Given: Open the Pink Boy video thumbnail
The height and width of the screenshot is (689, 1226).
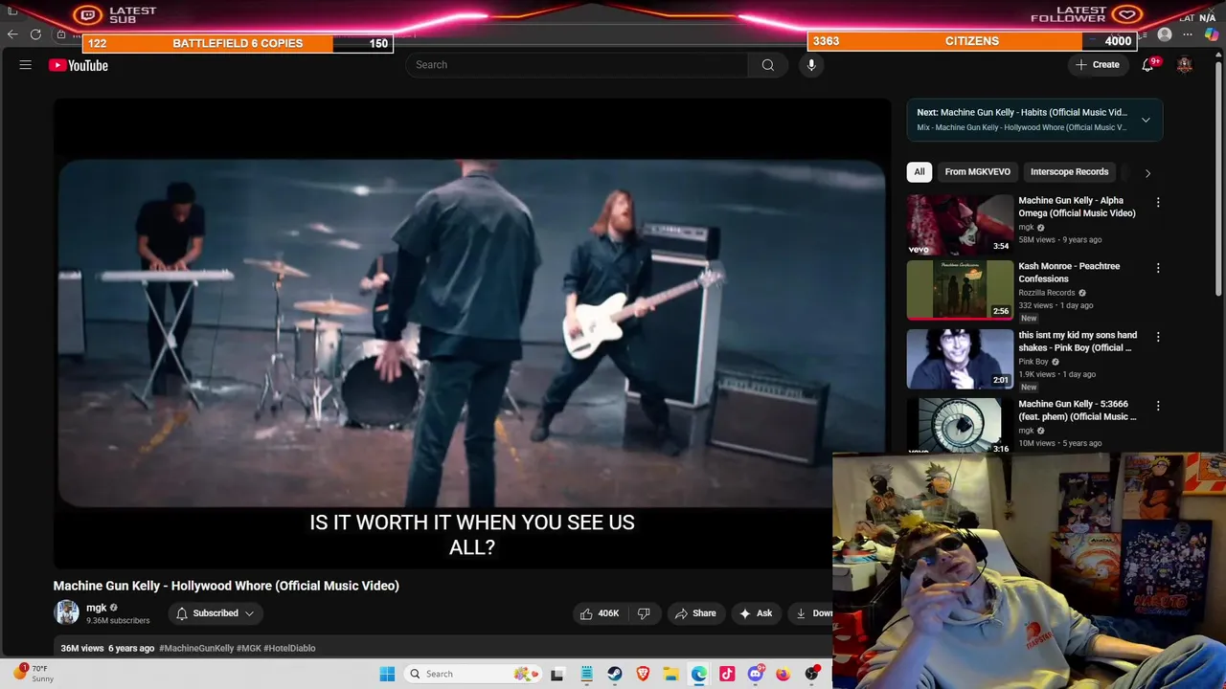Looking at the screenshot, I should click(x=960, y=358).
